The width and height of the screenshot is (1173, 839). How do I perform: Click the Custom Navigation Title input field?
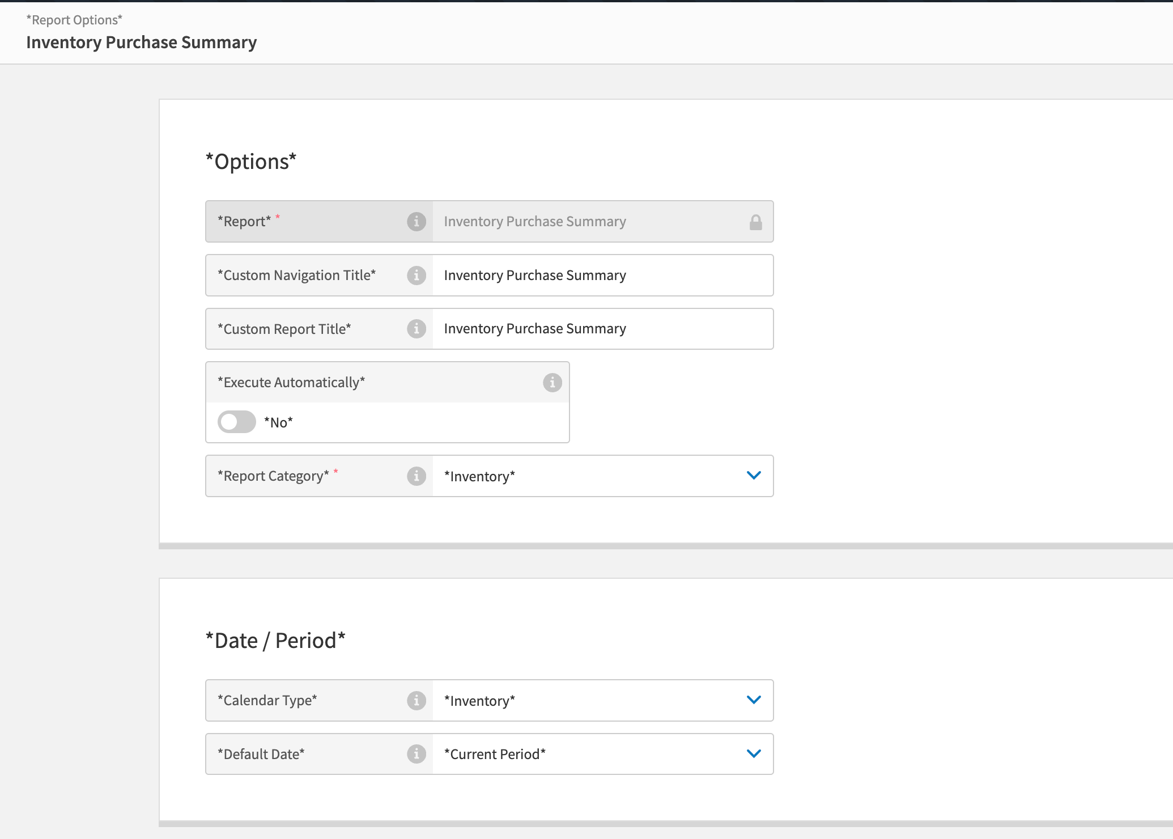(601, 275)
